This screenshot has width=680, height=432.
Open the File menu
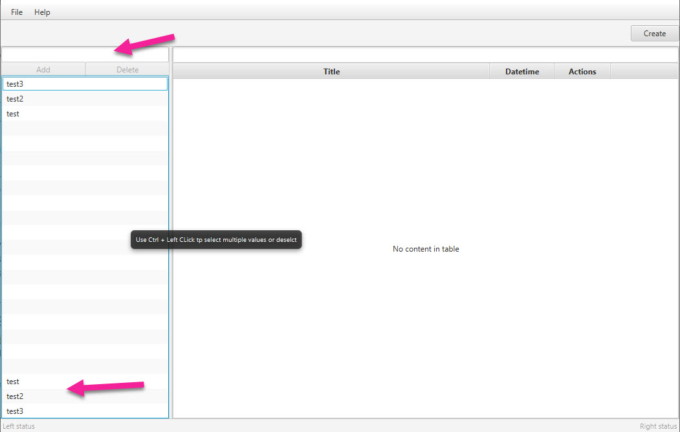(x=16, y=12)
